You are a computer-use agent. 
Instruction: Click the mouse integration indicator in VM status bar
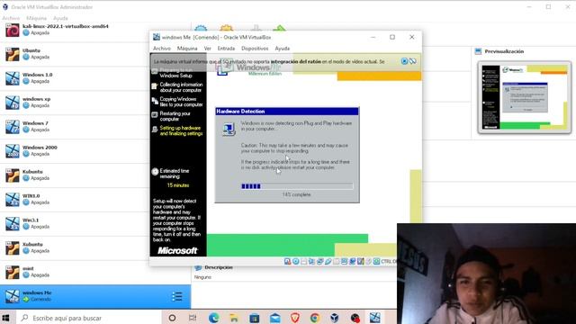[368, 261]
